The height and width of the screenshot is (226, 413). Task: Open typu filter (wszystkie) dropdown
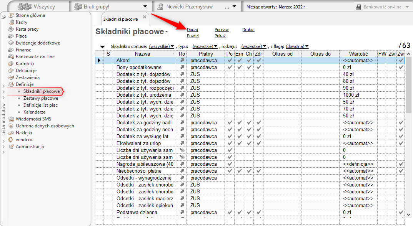click(205, 46)
